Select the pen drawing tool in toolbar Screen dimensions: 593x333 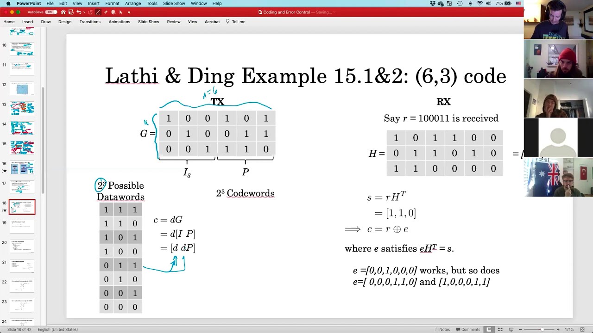pyautogui.click(x=99, y=12)
